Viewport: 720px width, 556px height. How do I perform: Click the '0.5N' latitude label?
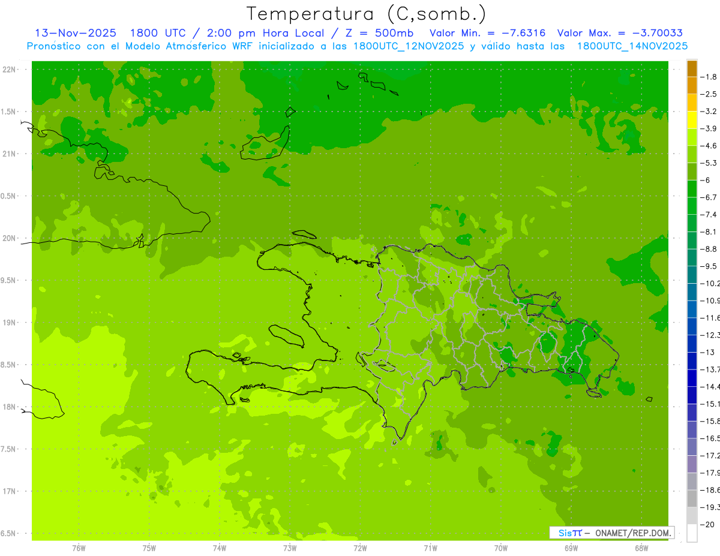(9, 196)
